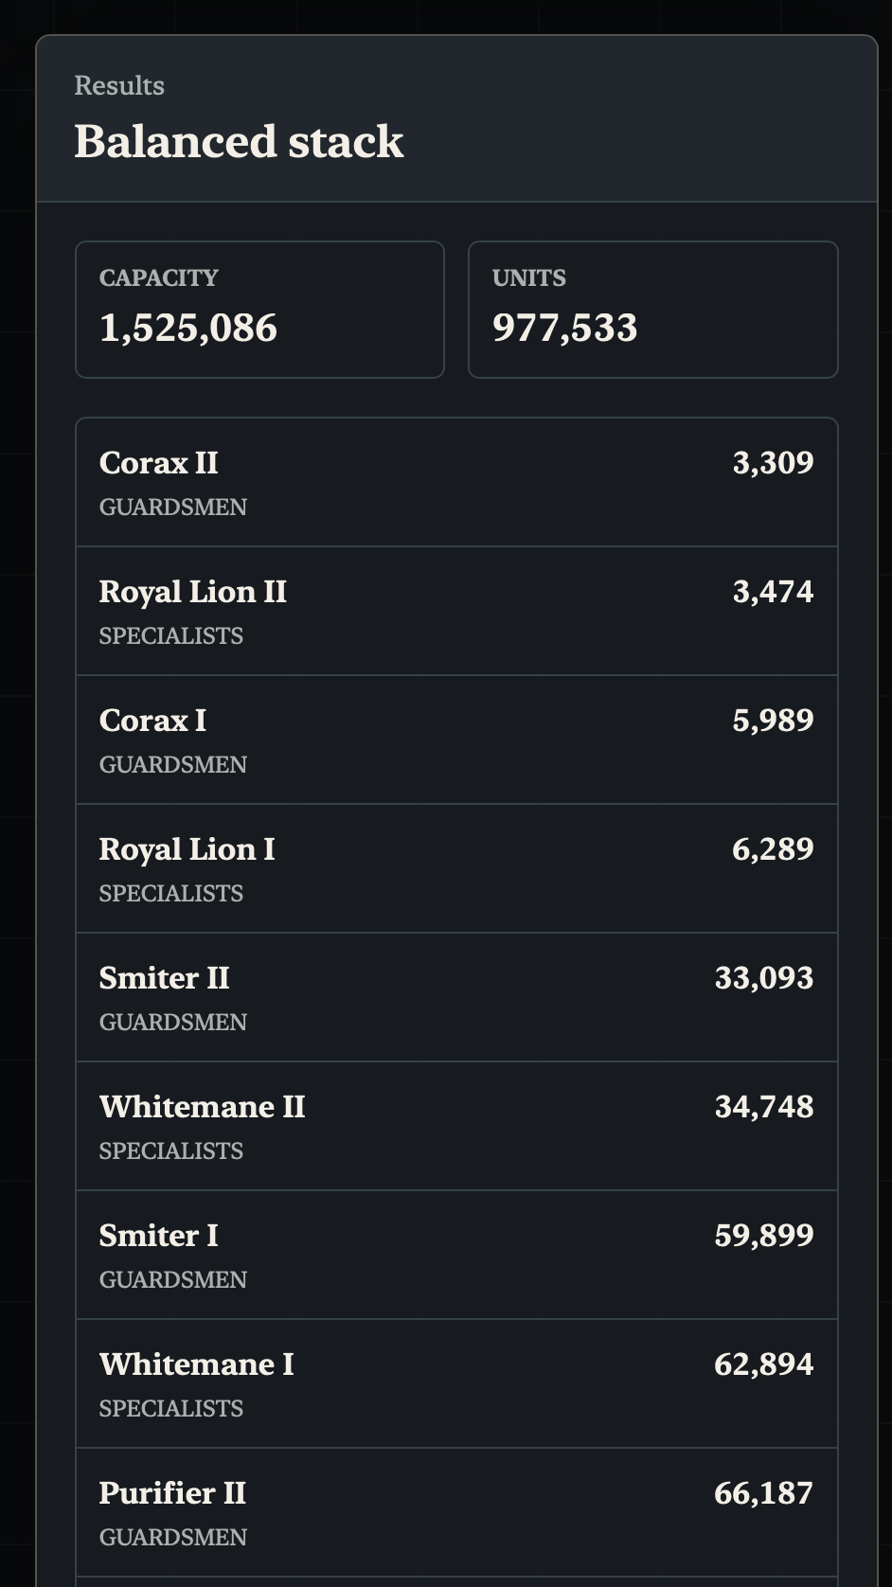Click the Purifier II count 66,187
Screen dimensions: 892x1587
click(763, 1493)
